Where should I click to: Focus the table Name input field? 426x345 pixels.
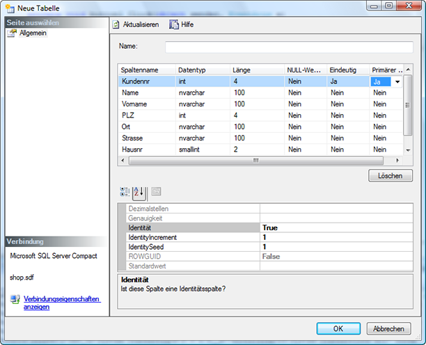289,47
